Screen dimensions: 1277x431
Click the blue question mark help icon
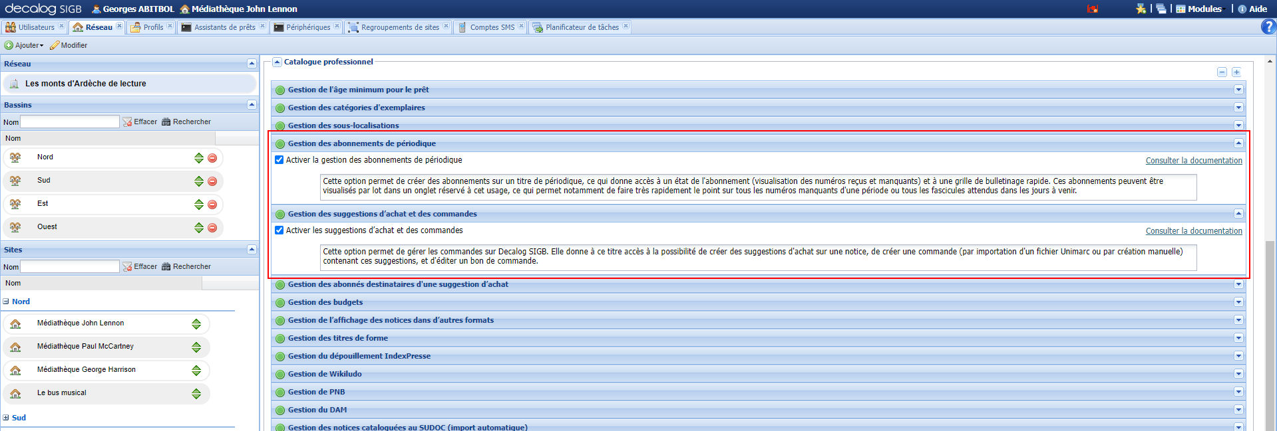pyautogui.click(x=1268, y=27)
